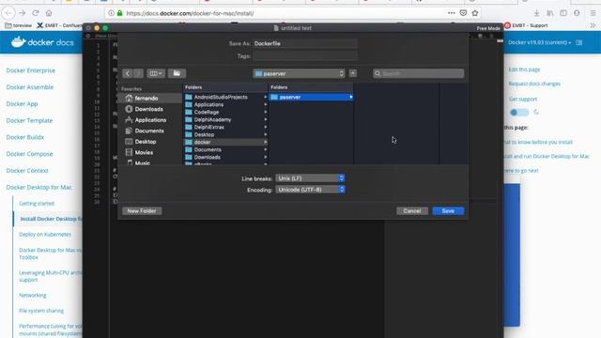Click the New Folder button
This screenshot has width=601, height=338.
[x=142, y=210]
